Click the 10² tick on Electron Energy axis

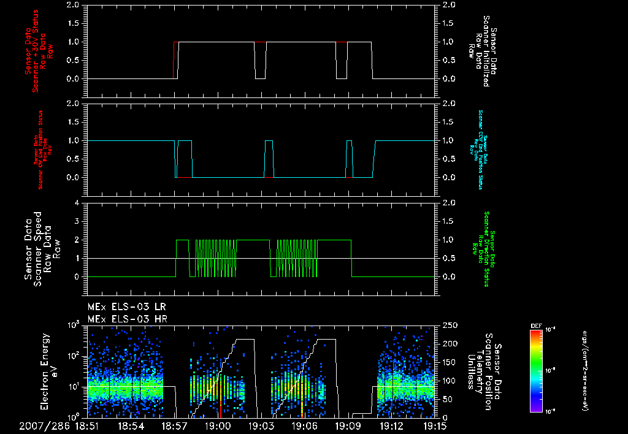point(74,356)
